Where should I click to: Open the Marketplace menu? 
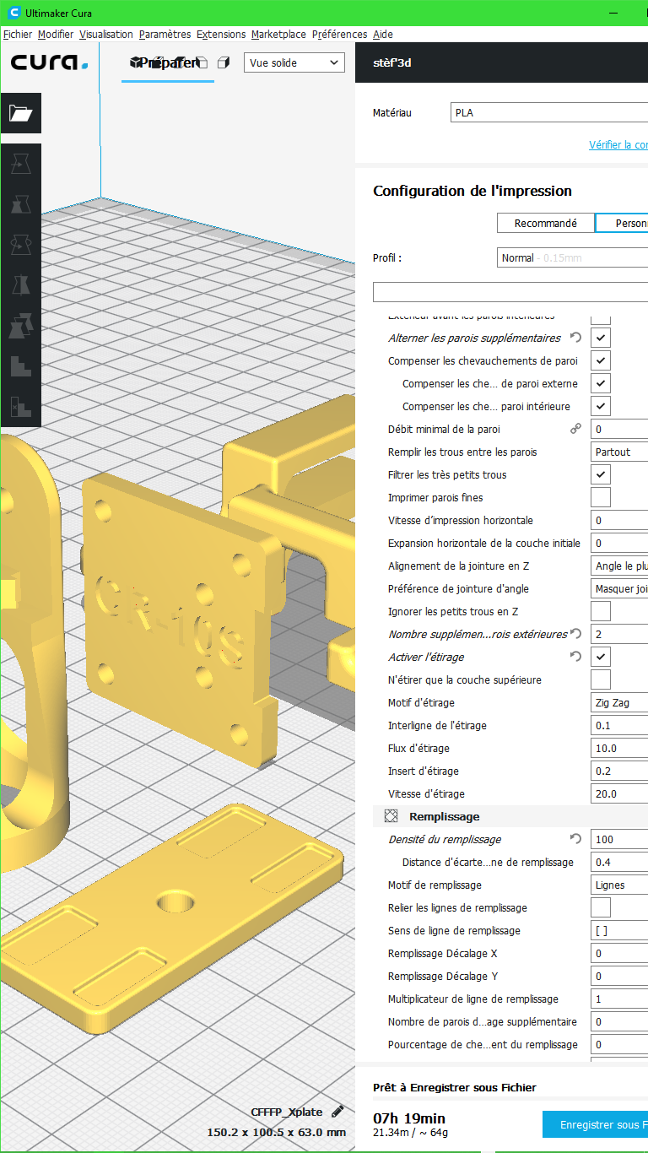click(x=278, y=35)
